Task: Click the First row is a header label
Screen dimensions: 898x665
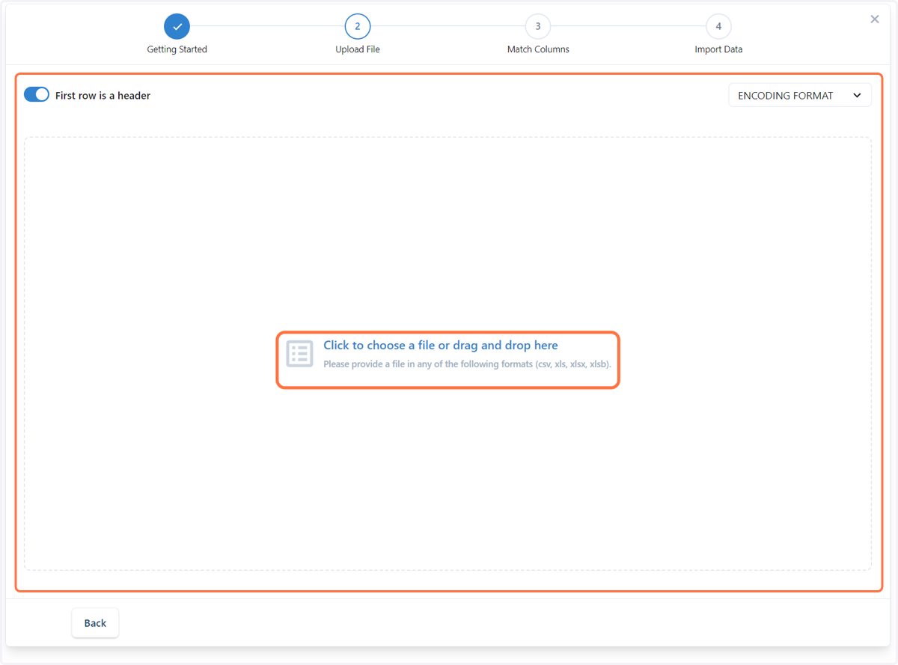Action: (103, 96)
